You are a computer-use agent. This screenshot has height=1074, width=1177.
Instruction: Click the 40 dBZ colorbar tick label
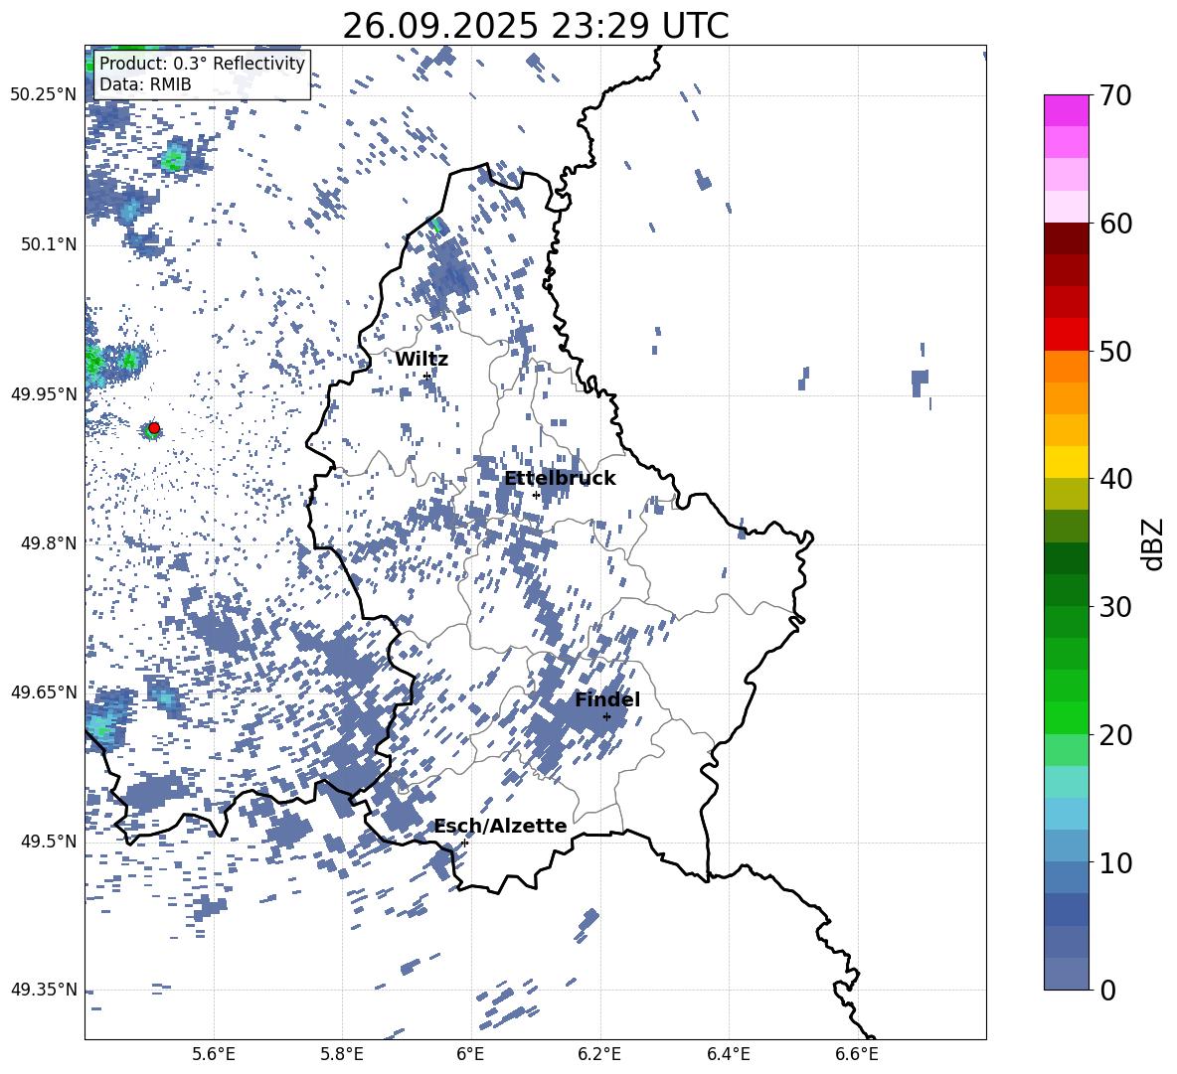[1115, 479]
